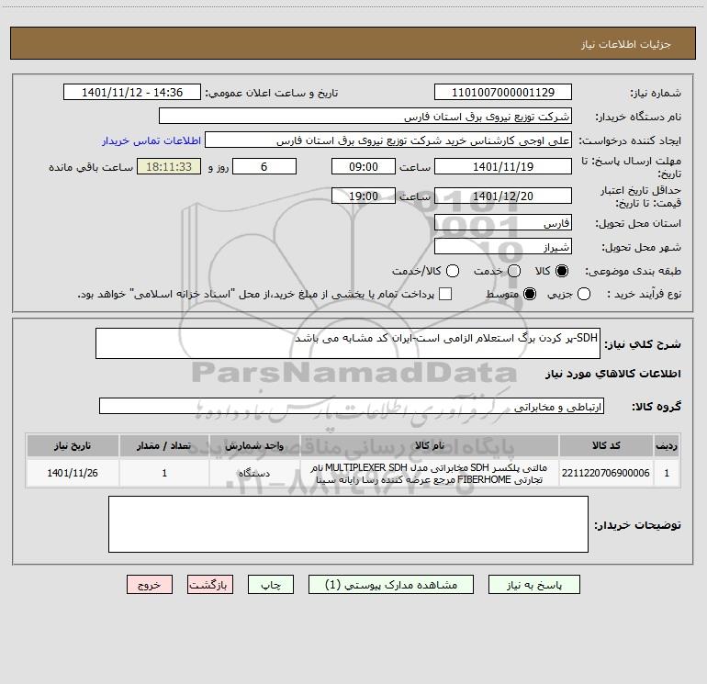Click the delivery city field شیراز
This screenshot has height=684, width=707.
click(x=503, y=247)
